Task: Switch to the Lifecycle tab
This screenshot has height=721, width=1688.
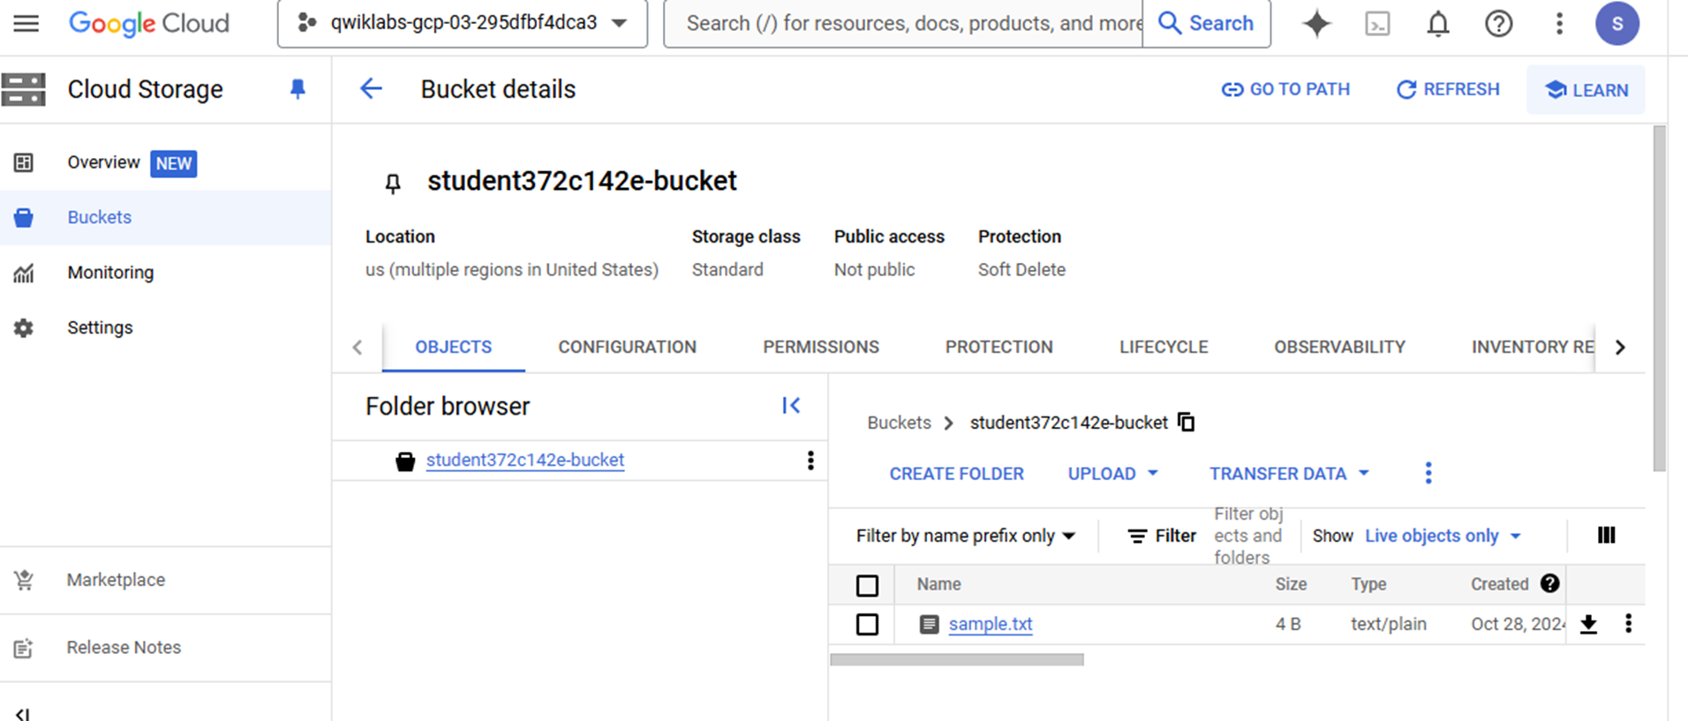Action: (x=1164, y=347)
